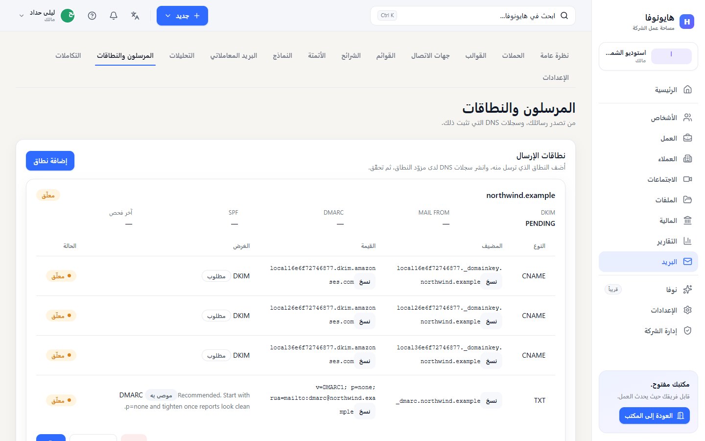Open التكاملات integrations tab
The height and width of the screenshot is (441, 705).
[x=68, y=55]
